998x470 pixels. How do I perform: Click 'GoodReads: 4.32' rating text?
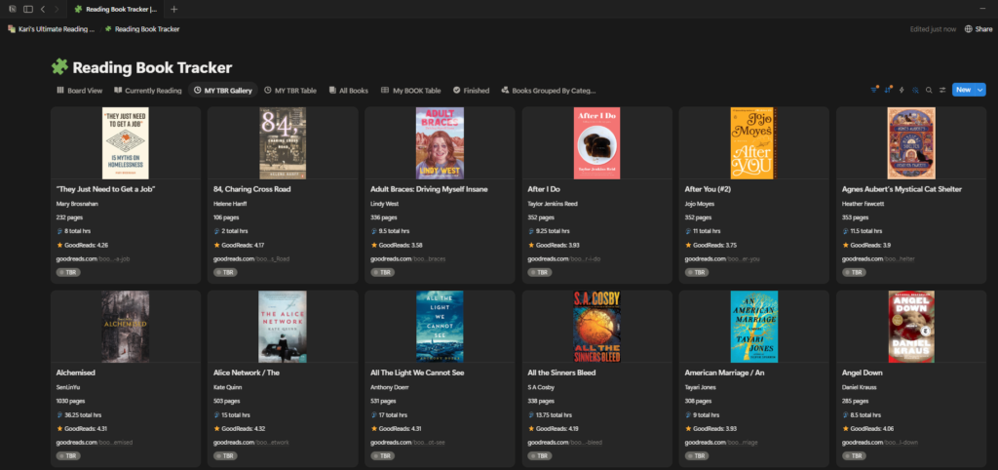[x=245, y=429]
